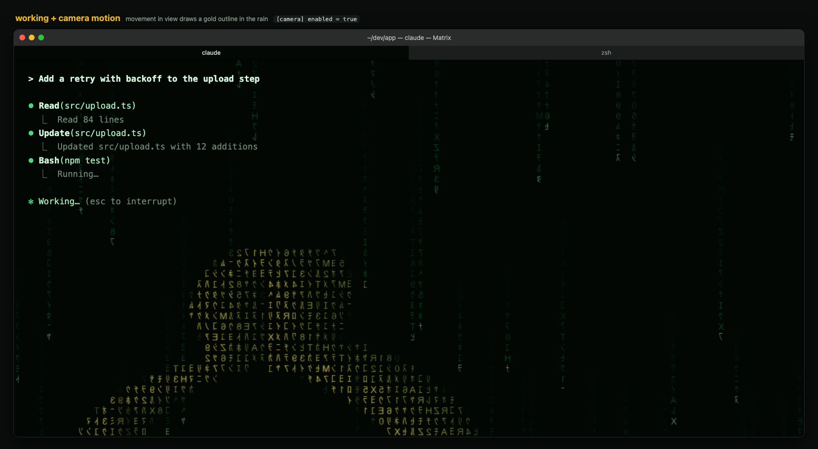Click the 'Read 84 lines' result
Image resolution: width=818 pixels, height=449 pixels.
[90, 120]
